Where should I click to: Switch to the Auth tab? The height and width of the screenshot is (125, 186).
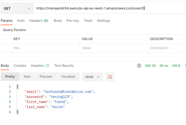click(x=21, y=21)
